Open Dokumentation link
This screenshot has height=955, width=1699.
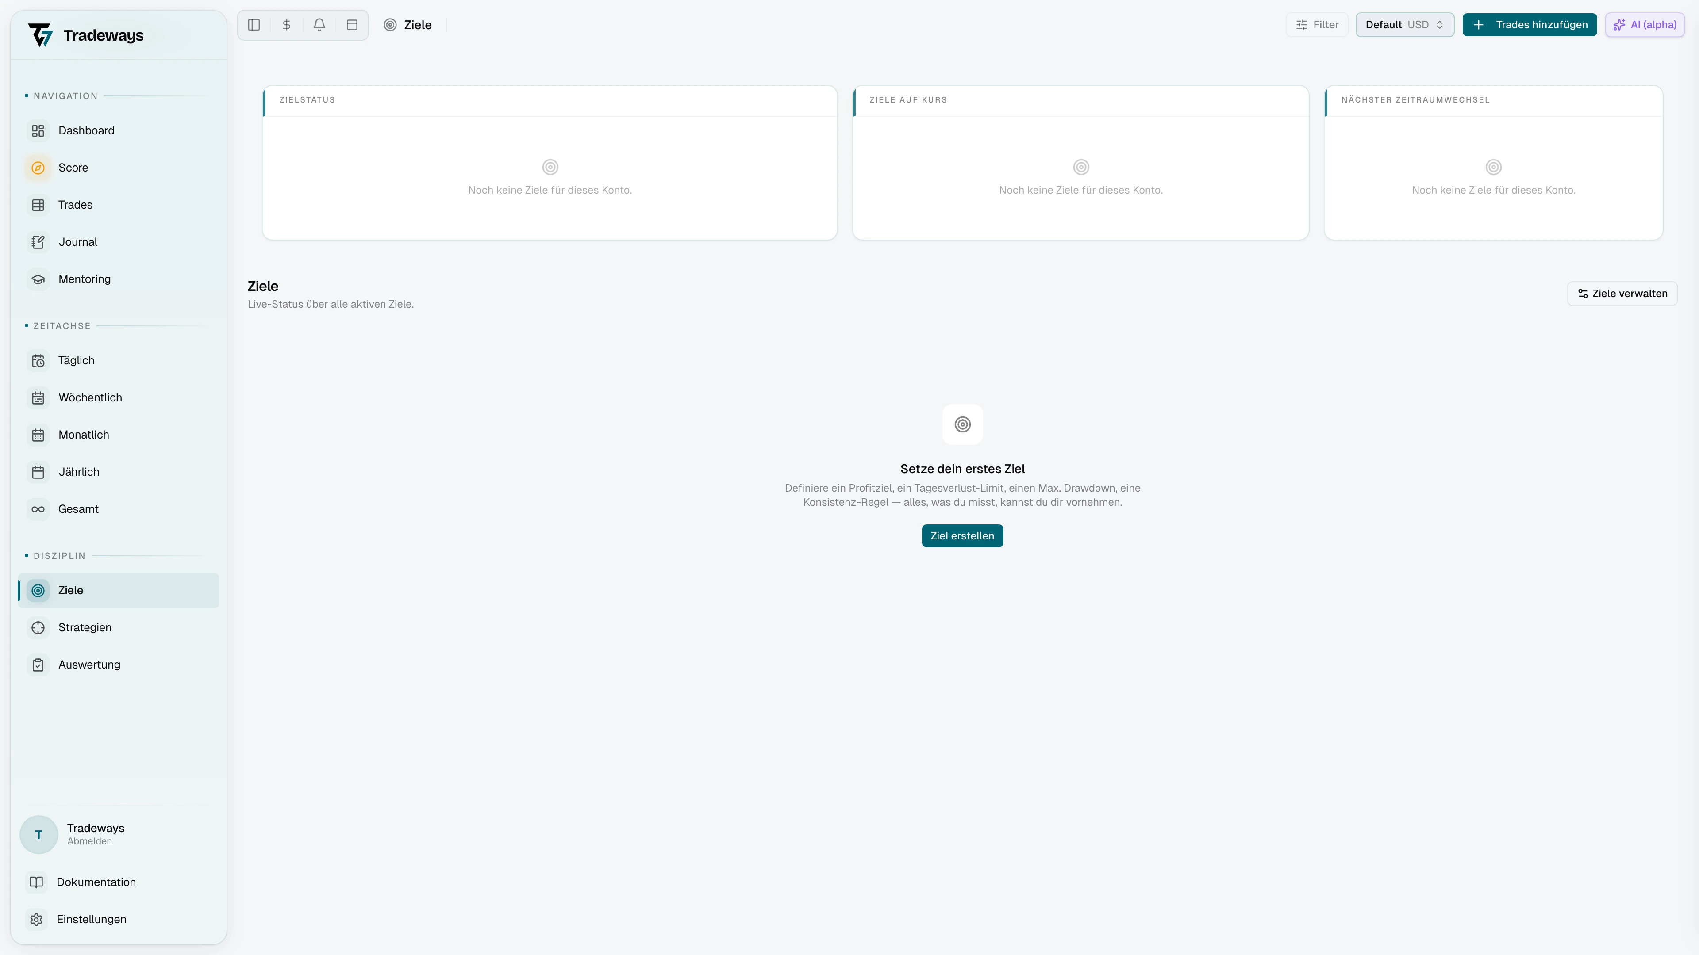(119, 882)
